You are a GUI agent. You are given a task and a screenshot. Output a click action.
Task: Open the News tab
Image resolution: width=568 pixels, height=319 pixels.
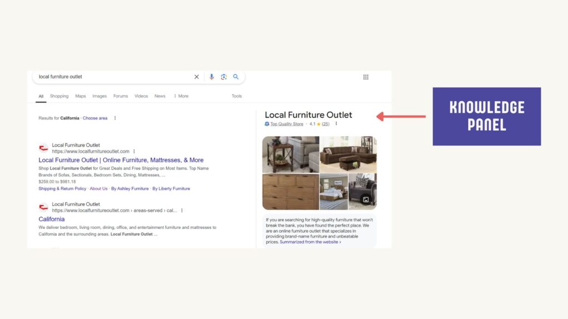160,96
